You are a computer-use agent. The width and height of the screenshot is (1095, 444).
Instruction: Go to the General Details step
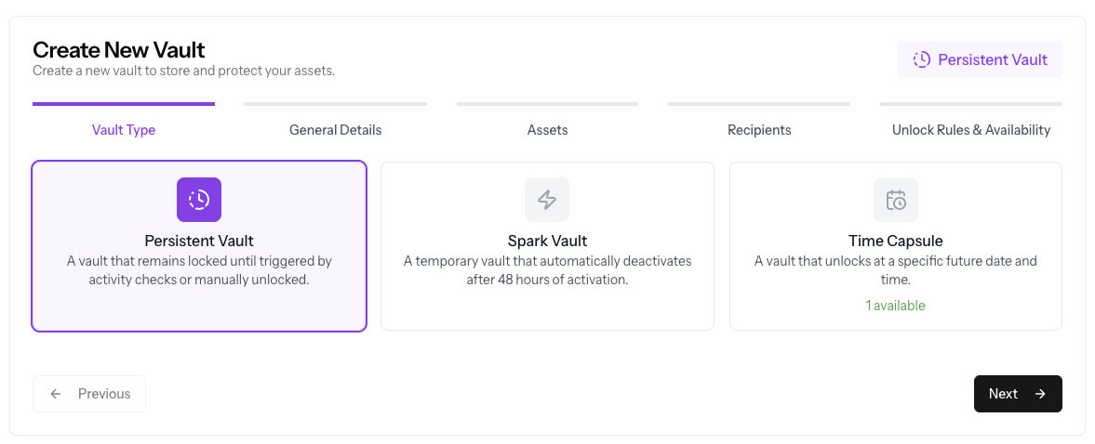coord(336,130)
